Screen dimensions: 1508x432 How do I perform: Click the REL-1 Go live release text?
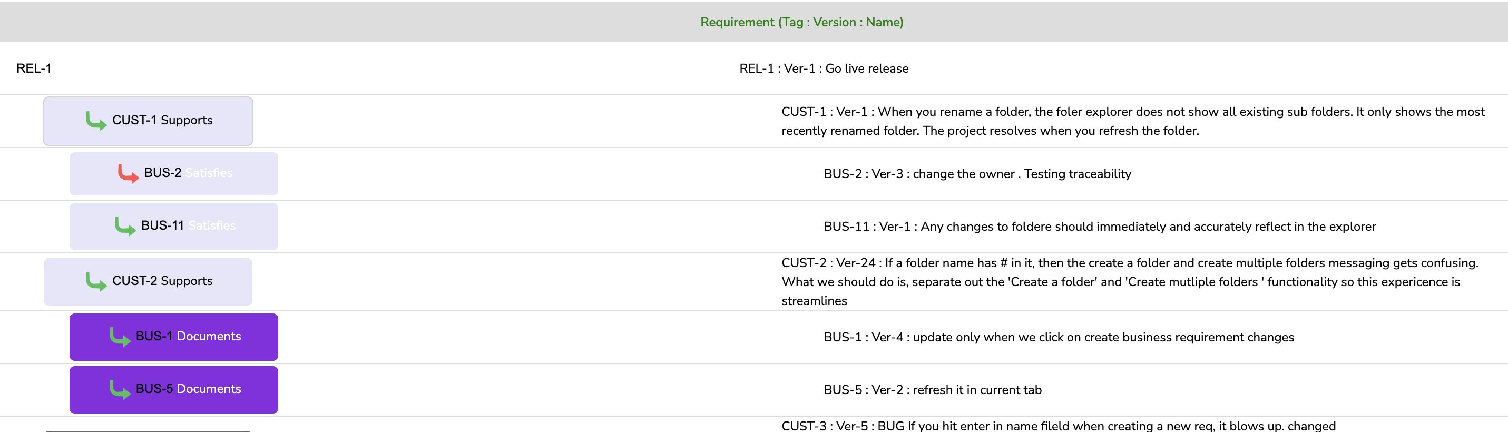click(824, 68)
